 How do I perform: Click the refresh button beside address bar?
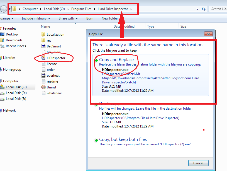[x=204, y=9]
